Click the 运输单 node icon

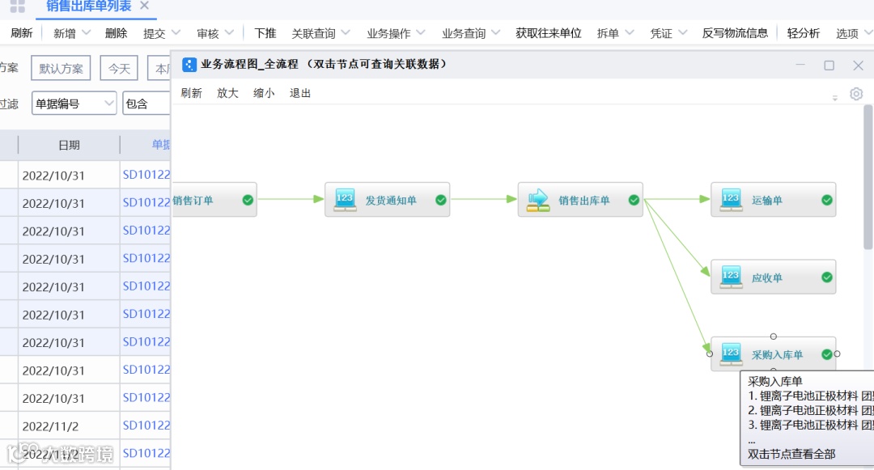tap(731, 200)
